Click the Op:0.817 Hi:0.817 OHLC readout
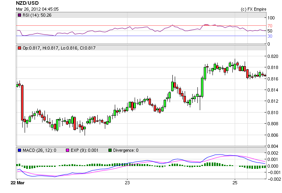The height and width of the screenshot is (193, 282). pyautogui.click(x=59, y=48)
